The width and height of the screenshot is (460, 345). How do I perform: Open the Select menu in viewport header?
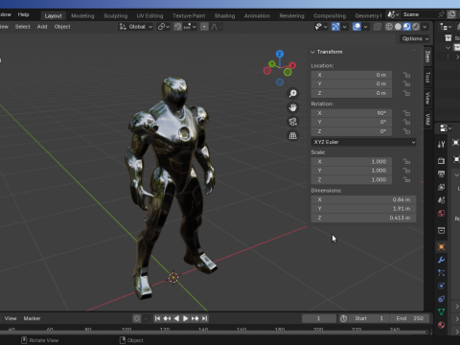click(x=23, y=27)
